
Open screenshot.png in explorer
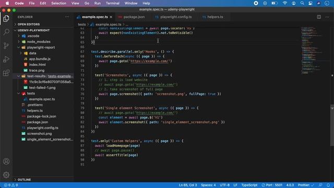tap(39, 134)
